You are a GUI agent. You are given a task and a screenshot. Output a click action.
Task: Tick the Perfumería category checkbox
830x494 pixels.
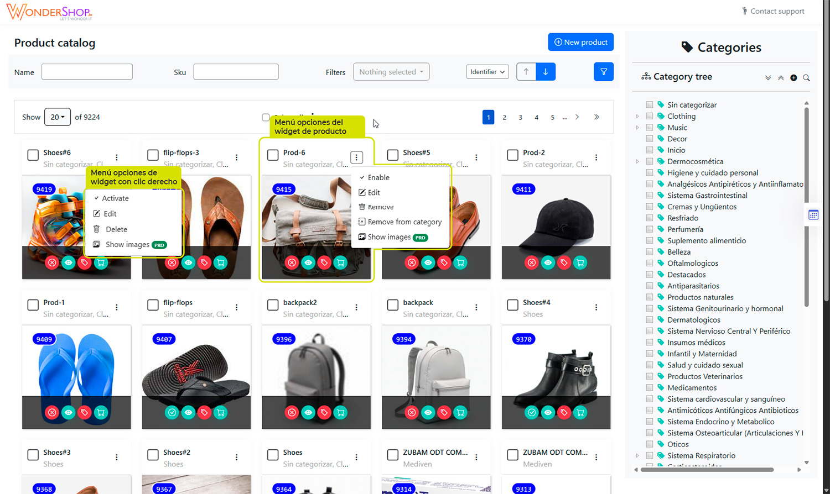click(650, 229)
